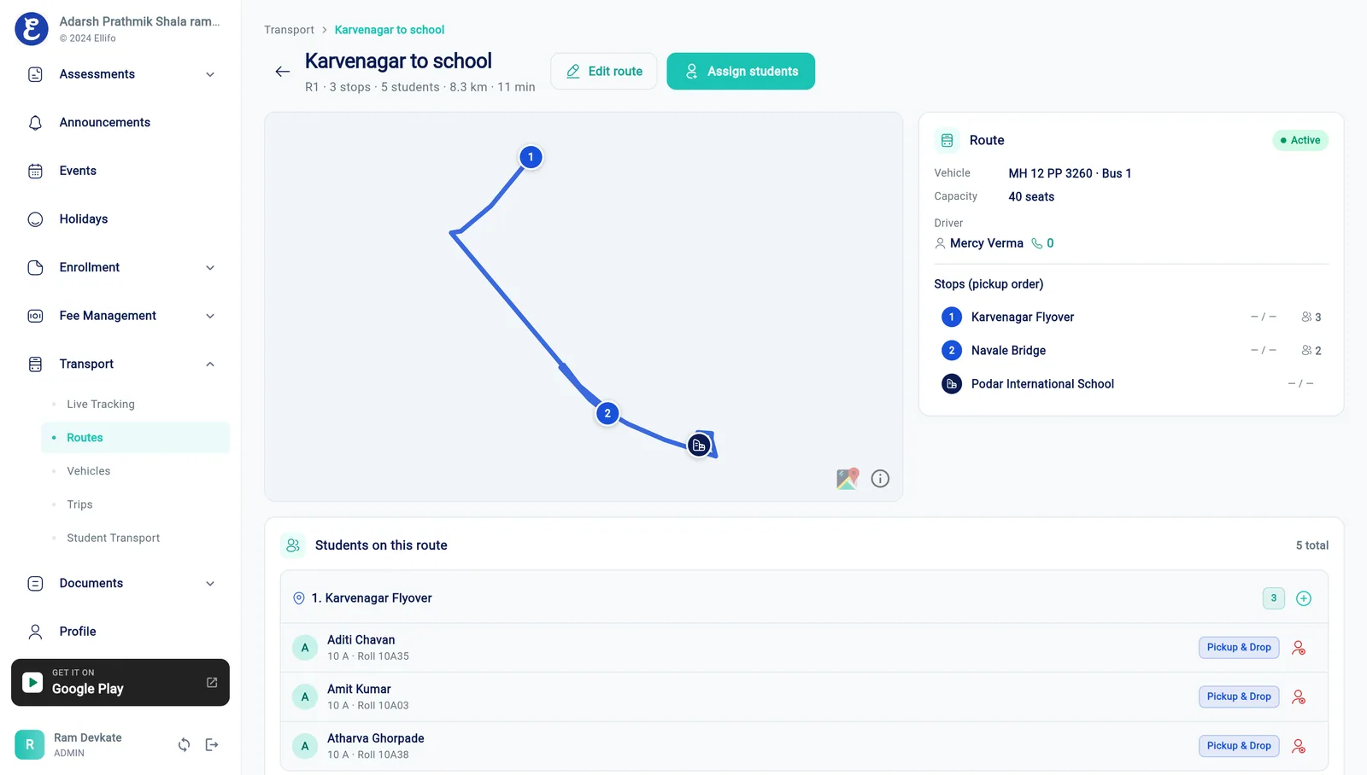Click driver name Mercy Verma
Image resolution: width=1367 pixels, height=775 pixels.
click(986, 243)
